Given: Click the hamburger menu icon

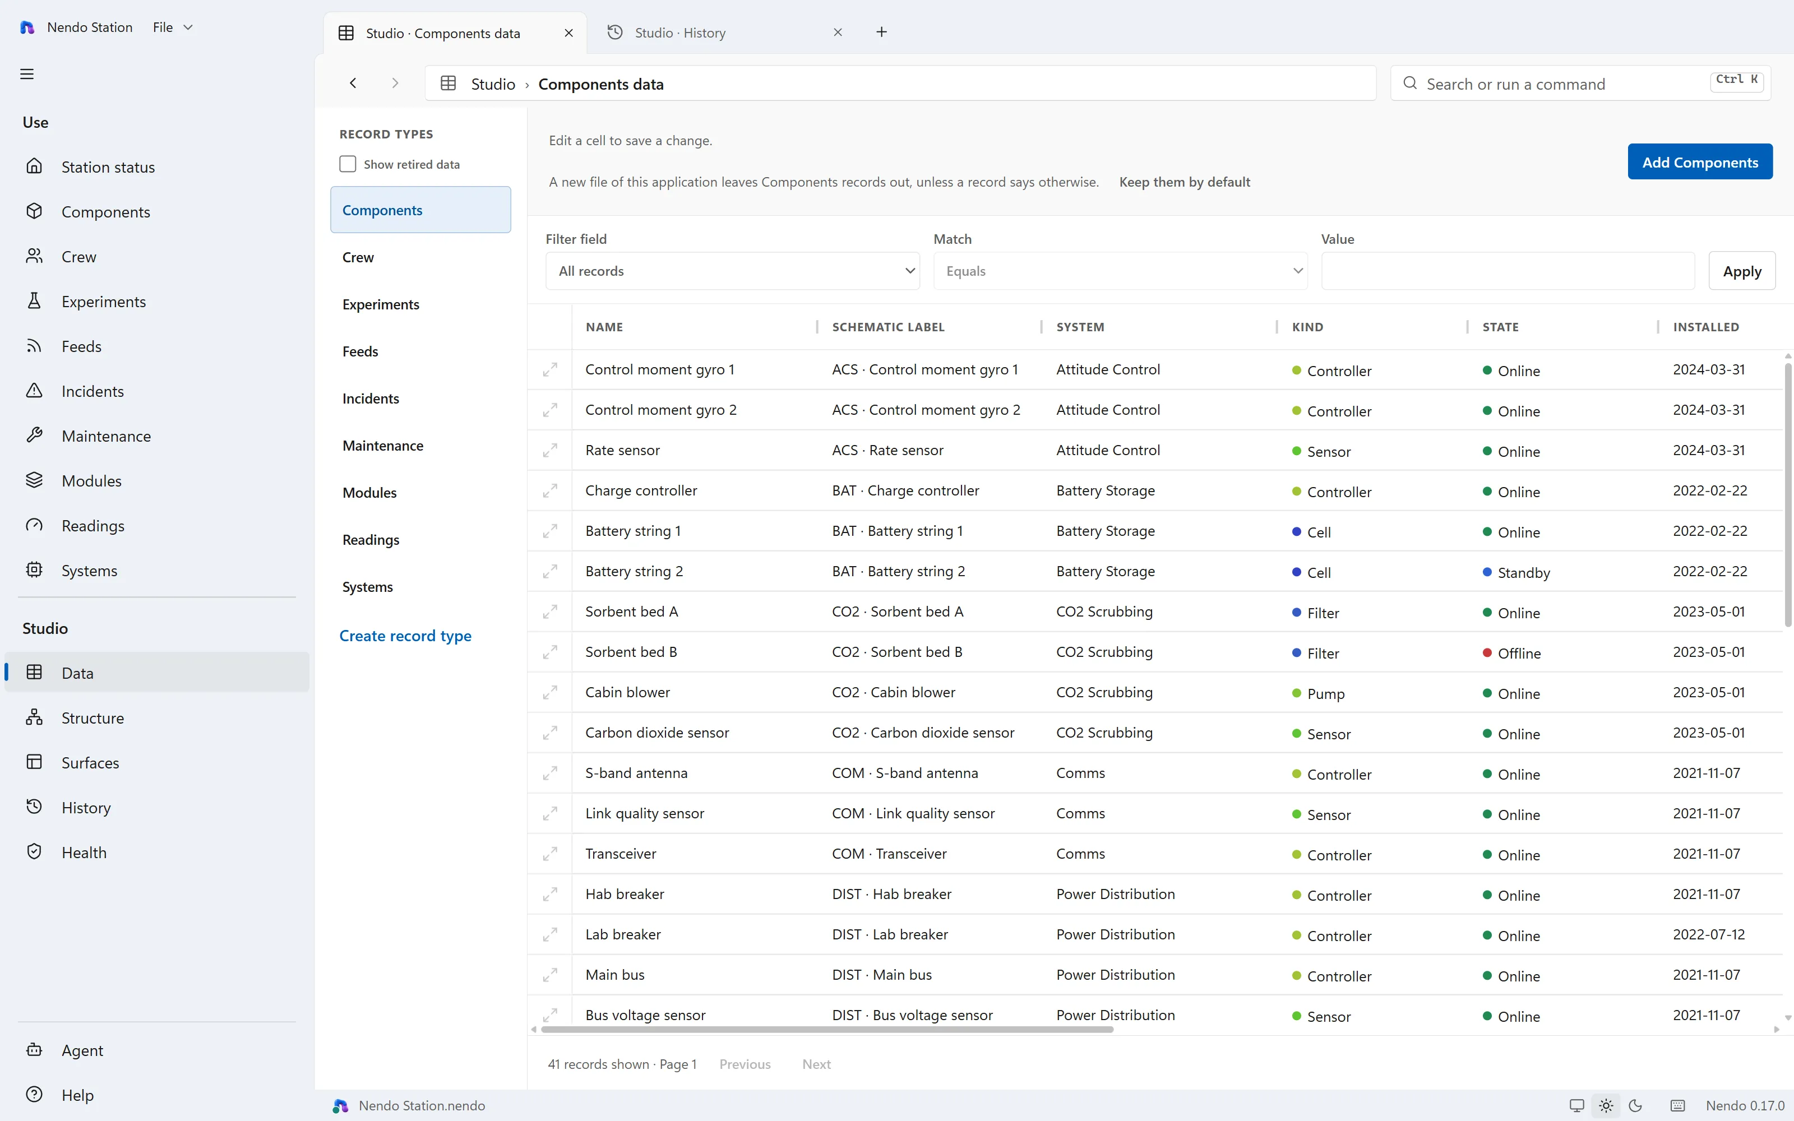Looking at the screenshot, I should point(27,74).
